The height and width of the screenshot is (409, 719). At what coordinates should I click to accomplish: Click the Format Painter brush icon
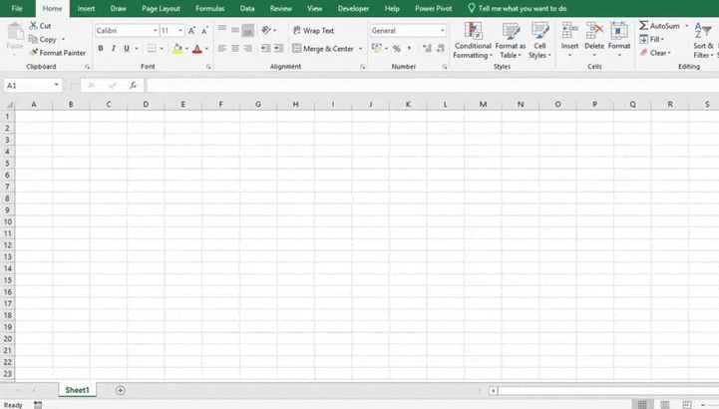click(x=34, y=53)
